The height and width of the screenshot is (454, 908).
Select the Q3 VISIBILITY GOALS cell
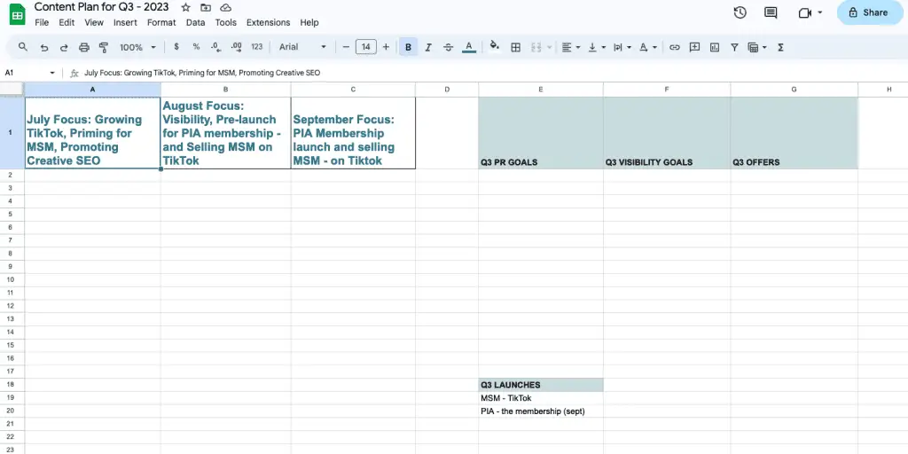[667, 133]
